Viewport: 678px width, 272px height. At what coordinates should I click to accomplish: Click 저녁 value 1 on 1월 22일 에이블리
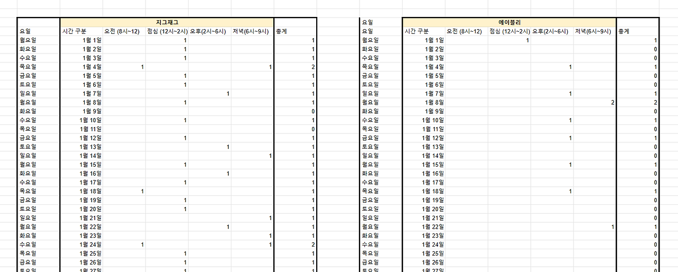(613, 226)
